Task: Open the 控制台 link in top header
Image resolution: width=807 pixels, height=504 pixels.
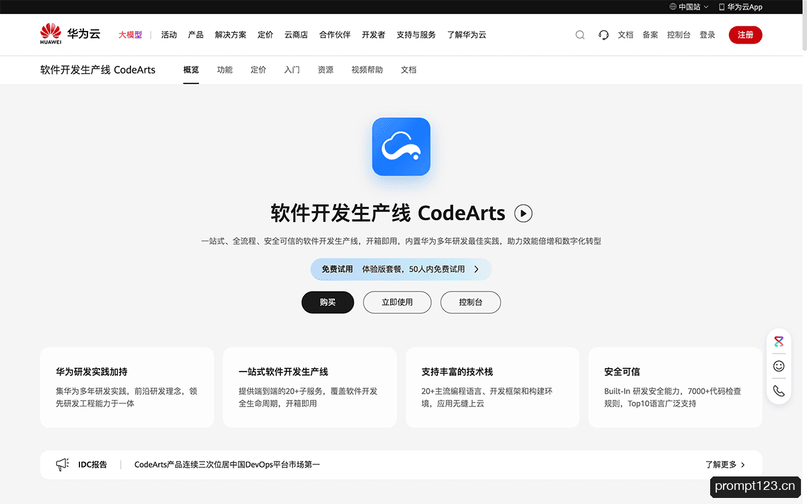Action: (x=679, y=35)
